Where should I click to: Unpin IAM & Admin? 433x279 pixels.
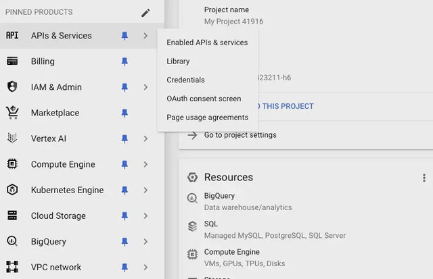pos(124,87)
